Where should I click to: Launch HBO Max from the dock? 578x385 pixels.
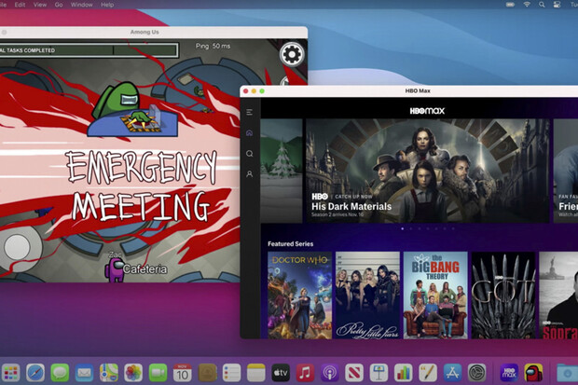pyautogui.click(x=509, y=372)
